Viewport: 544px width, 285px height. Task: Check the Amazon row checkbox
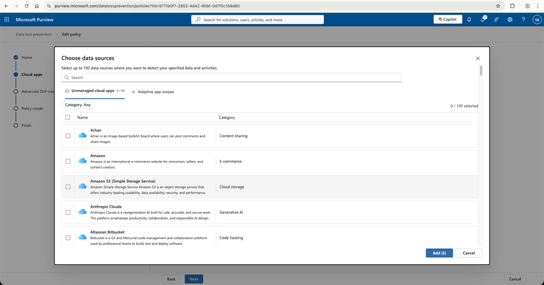(x=68, y=161)
